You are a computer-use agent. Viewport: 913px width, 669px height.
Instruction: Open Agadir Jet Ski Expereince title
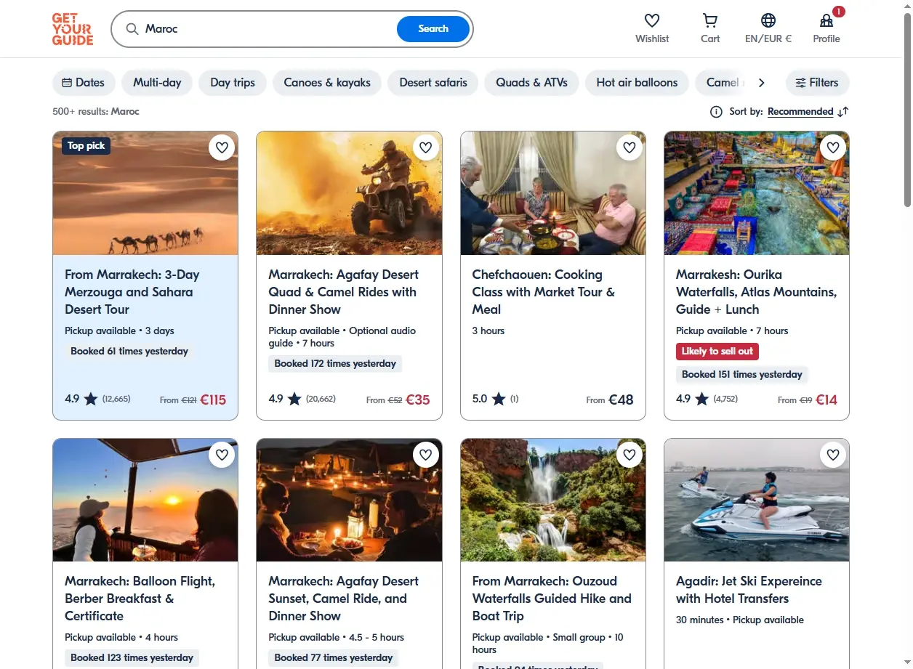coord(749,590)
